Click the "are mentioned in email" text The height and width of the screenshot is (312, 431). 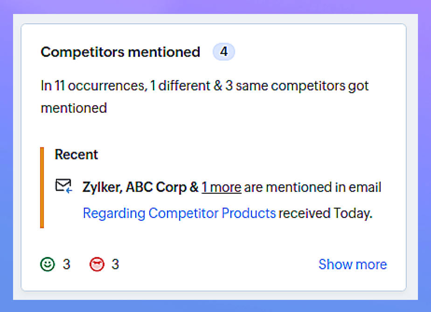point(313,187)
